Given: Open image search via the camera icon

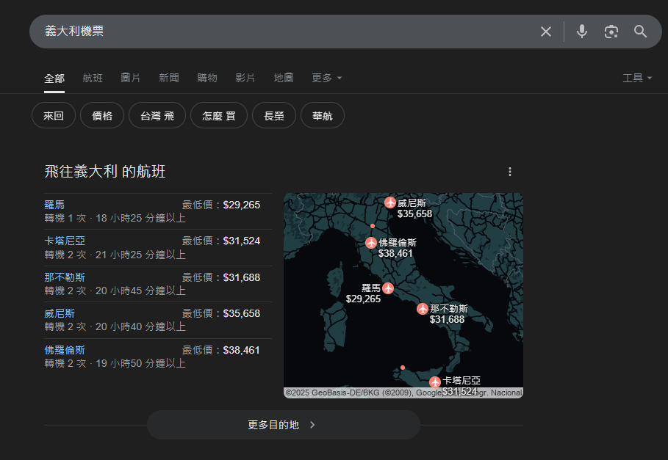Looking at the screenshot, I should click(x=611, y=32).
